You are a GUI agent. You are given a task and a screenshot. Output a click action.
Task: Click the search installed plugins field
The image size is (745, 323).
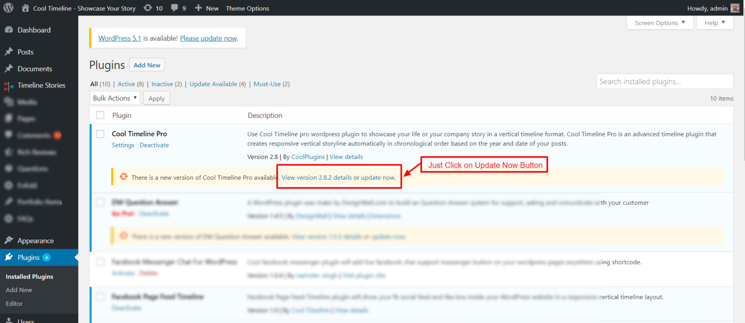coord(664,81)
